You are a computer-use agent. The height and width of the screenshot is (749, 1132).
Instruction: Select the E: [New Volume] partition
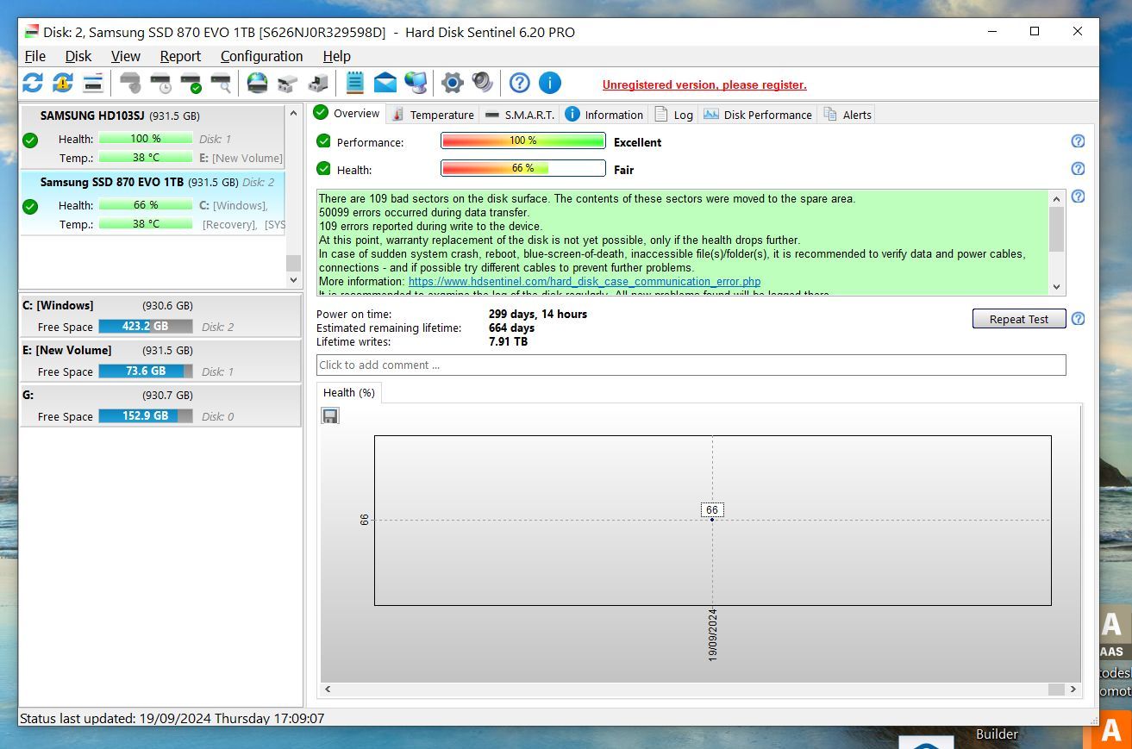coord(160,360)
